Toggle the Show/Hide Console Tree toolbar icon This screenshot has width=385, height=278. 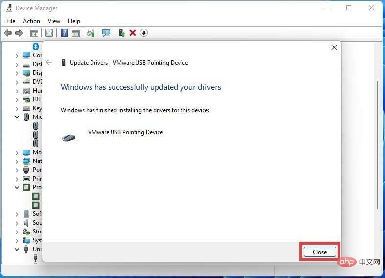pos(34,33)
